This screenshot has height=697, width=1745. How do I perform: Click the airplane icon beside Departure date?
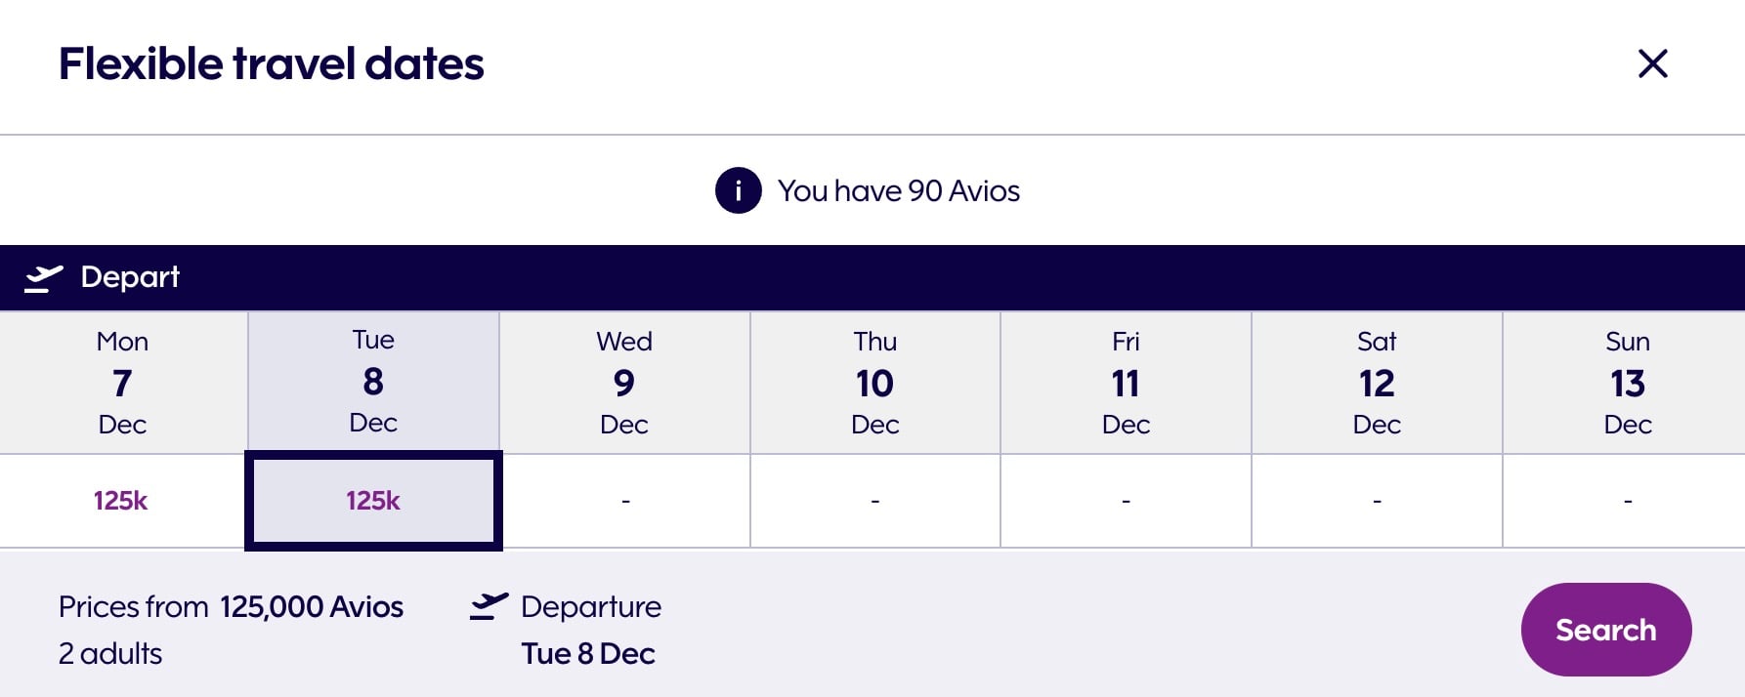pos(490,606)
